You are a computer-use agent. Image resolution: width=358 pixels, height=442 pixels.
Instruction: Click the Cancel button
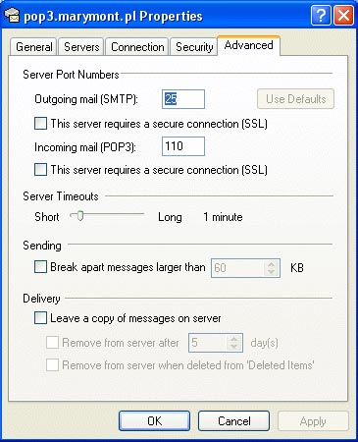234,421
